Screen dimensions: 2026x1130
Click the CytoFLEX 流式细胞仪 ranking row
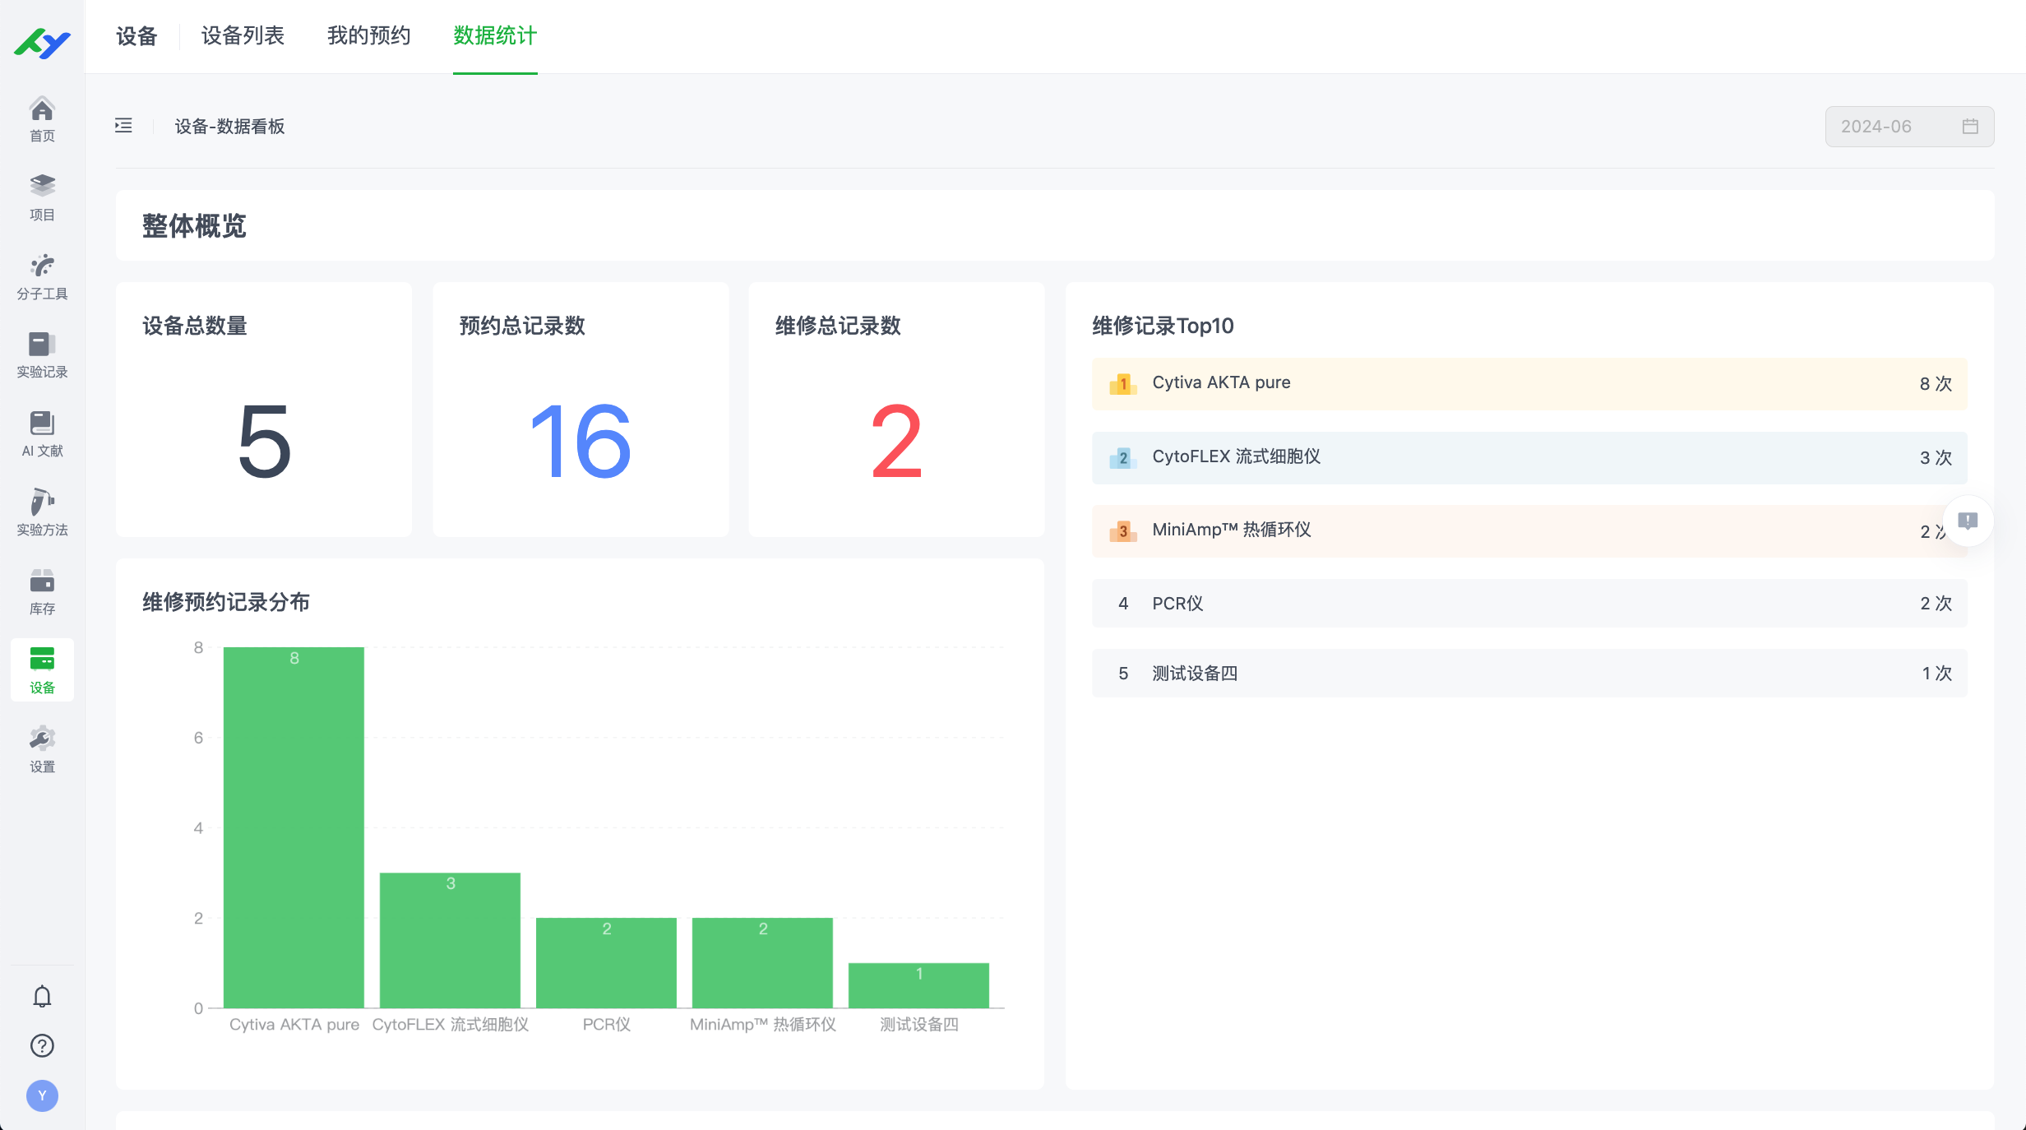pos(1529,457)
